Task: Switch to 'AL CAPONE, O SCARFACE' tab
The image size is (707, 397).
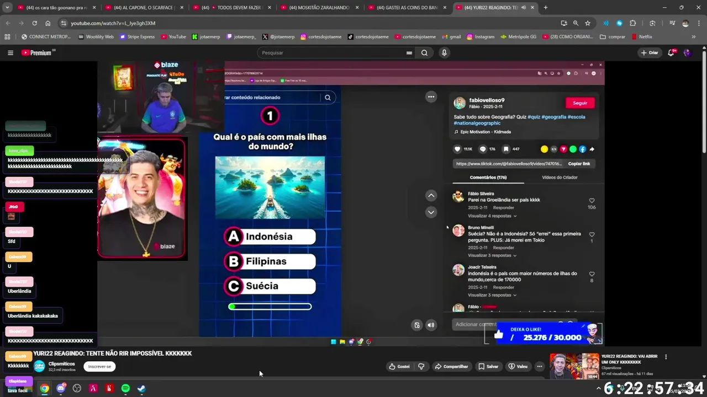Action: coord(144,8)
